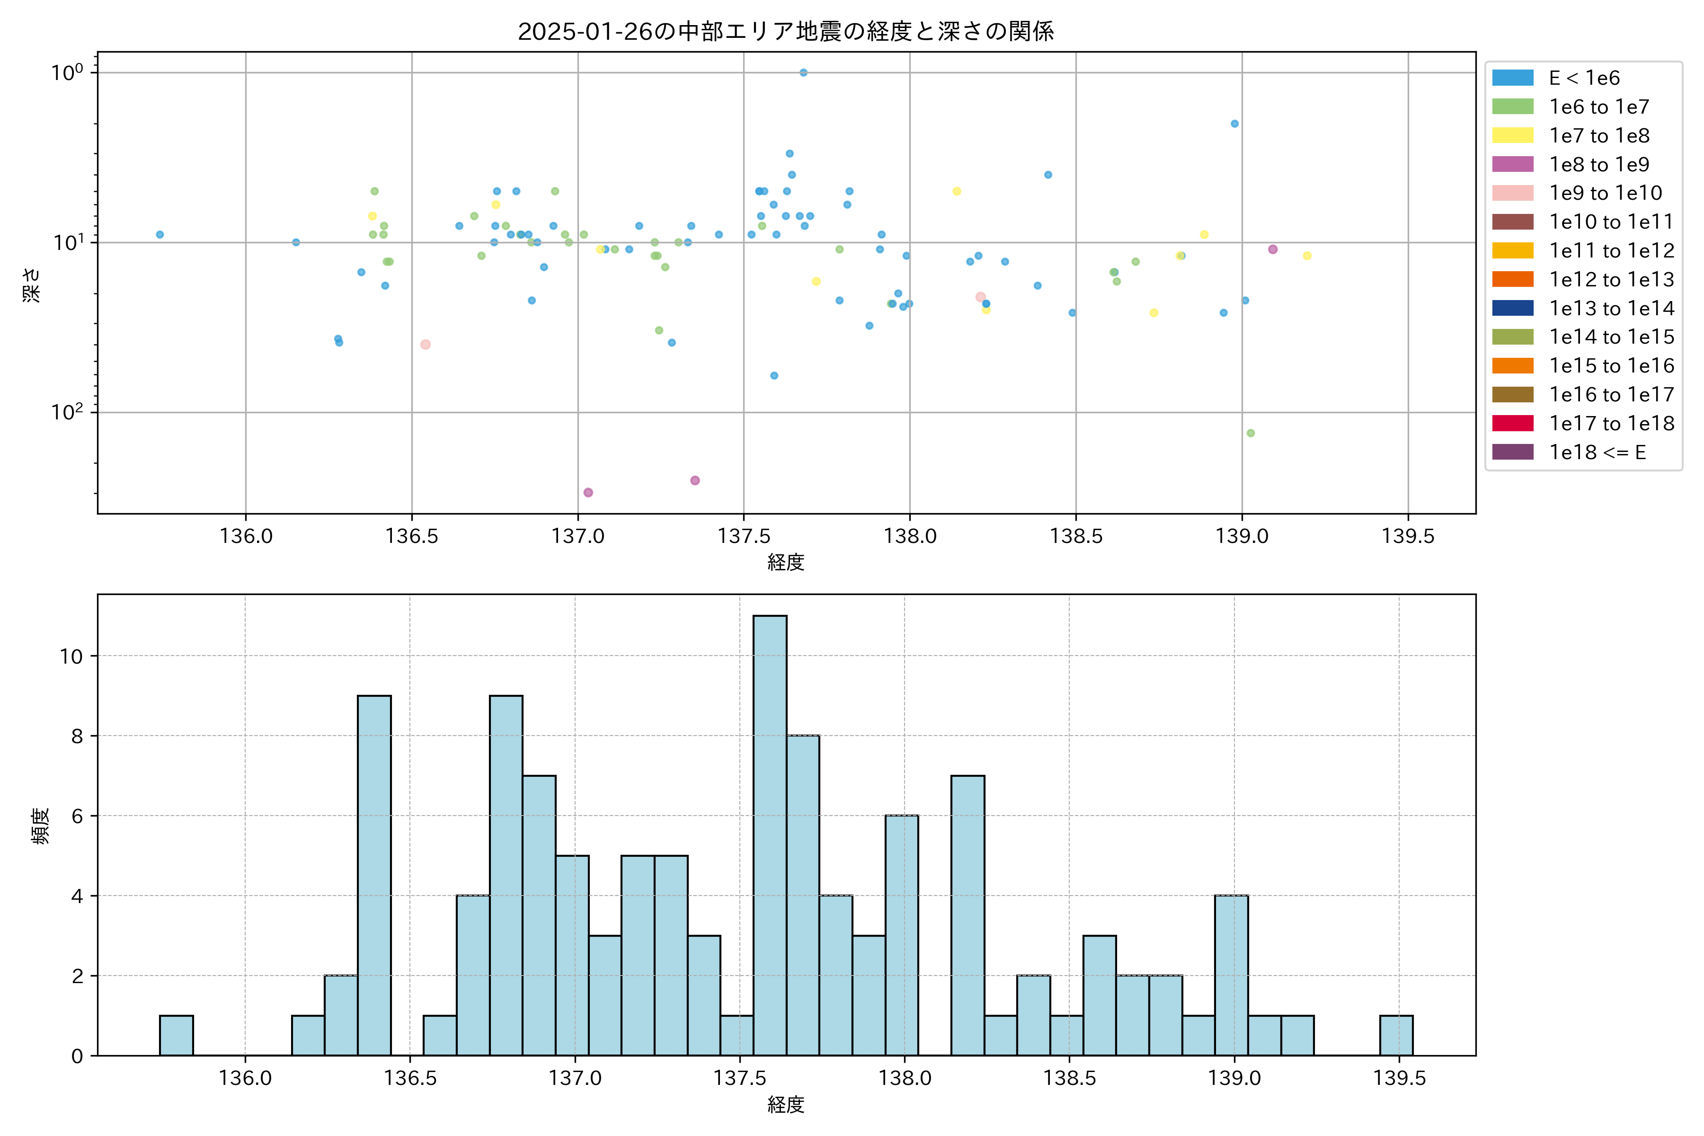This screenshot has height=1136, width=1704.
Task: Click the brown 1e10 to 1e11 legend swatch
Action: coord(1512,222)
